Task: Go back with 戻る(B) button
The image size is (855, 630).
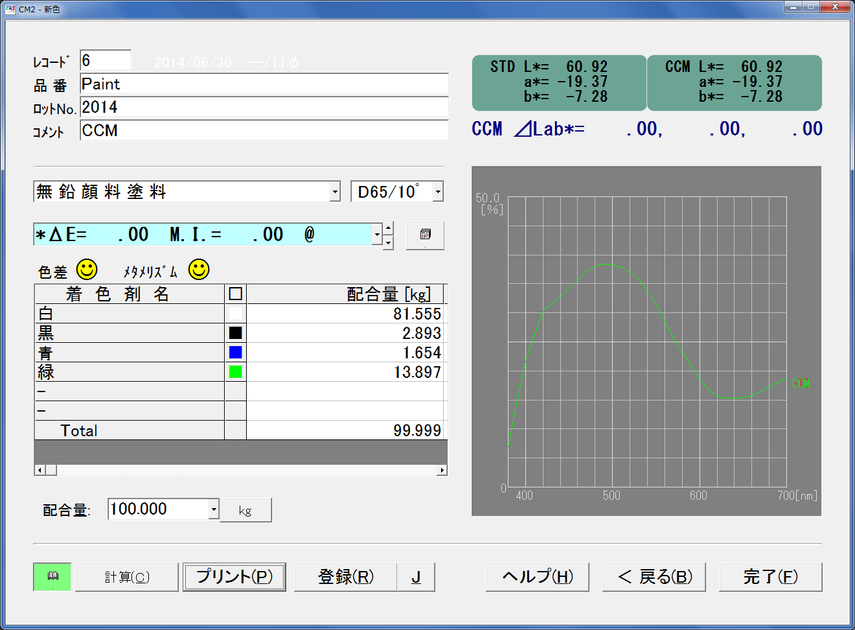Action: tap(654, 577)
